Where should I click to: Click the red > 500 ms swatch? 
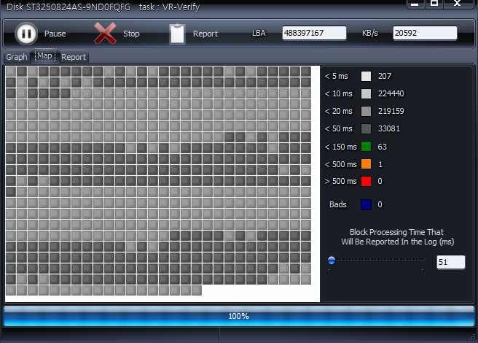pyautogui.click(x=367, y=181)
